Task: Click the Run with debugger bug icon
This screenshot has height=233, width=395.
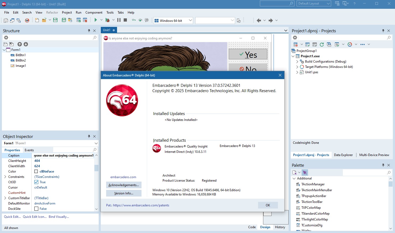Action: pos(107,20)
